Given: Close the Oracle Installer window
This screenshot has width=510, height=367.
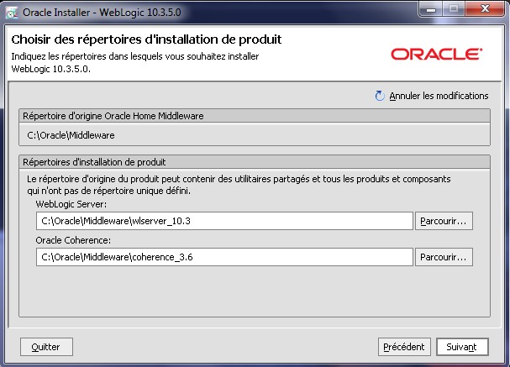Looking at the screenshot, I should (x=485, y=8).
